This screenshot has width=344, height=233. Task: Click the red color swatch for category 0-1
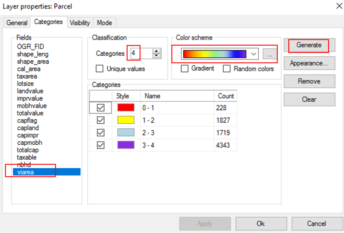pyautogui.click(x=127, y=107)
